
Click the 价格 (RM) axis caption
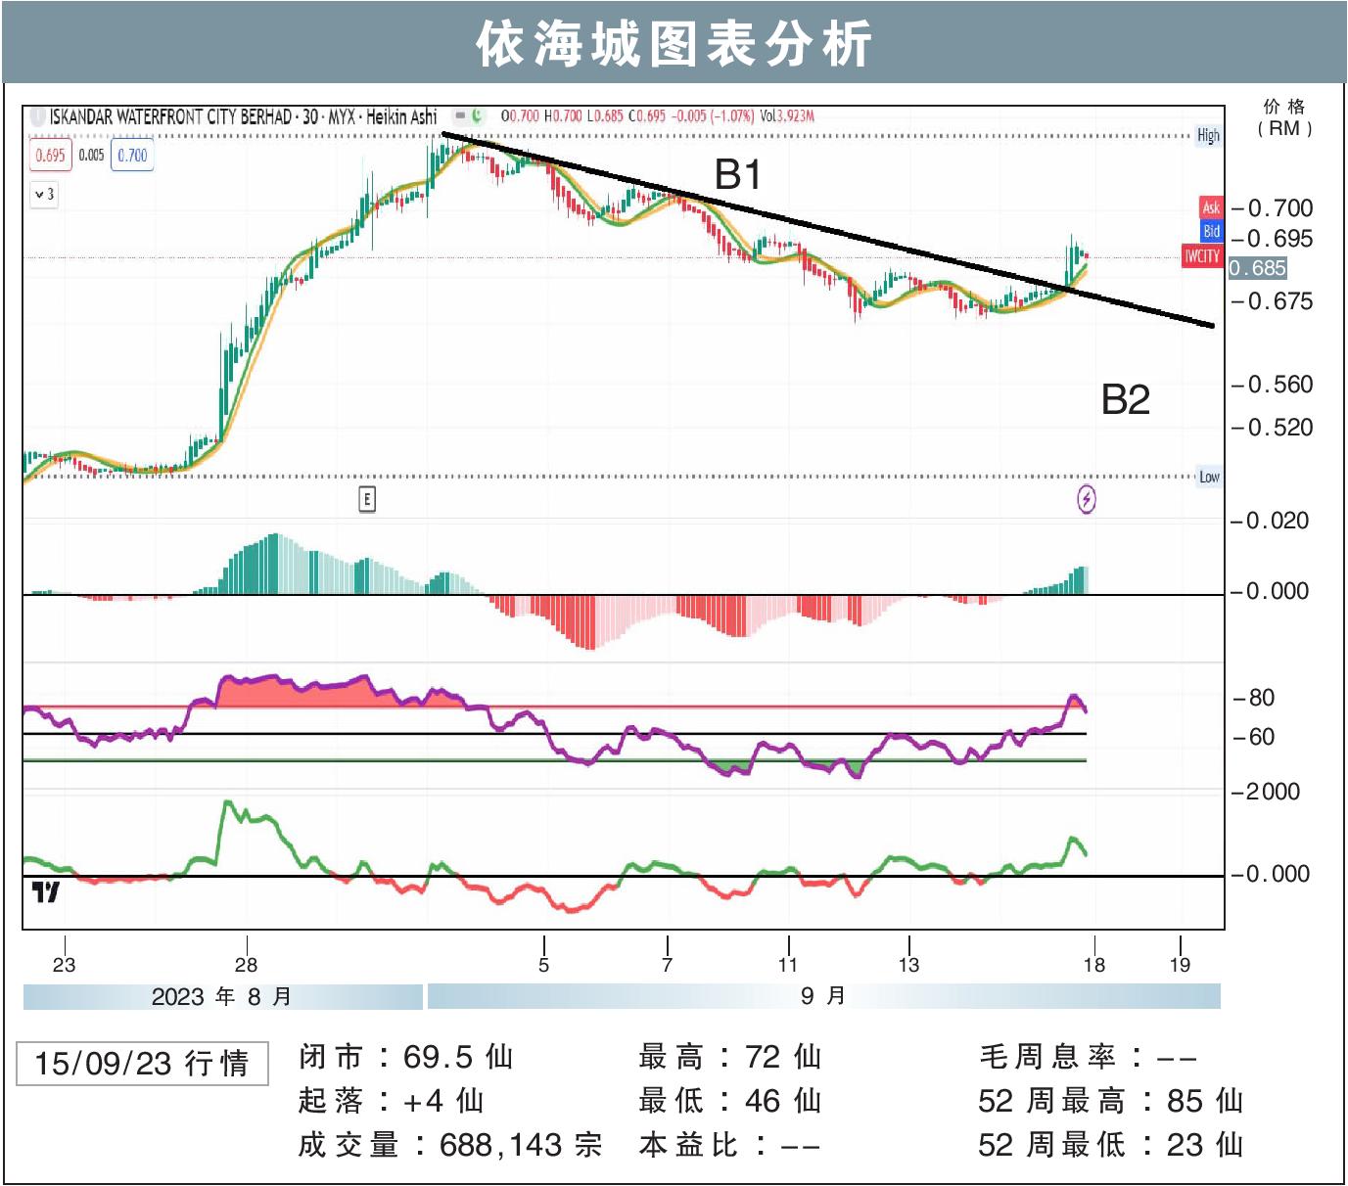[x=1284, y=117]
